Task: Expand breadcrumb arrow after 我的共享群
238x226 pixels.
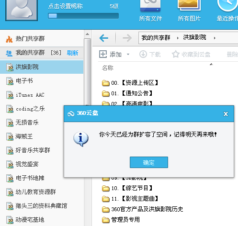Action: click(178, 38)
